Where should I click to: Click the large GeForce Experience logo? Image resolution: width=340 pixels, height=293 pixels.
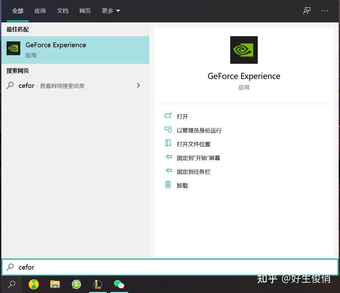pos(244,50)
